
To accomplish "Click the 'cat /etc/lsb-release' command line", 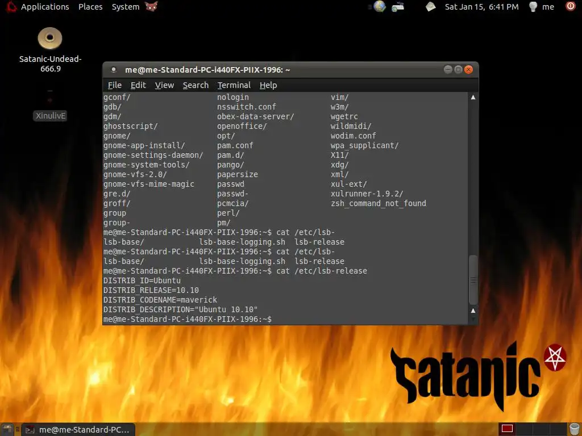I will coord(322,271).
